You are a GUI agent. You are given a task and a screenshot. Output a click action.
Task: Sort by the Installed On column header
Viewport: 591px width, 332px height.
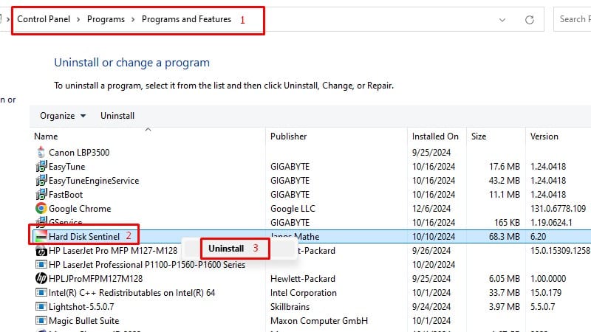click(435, 136)
